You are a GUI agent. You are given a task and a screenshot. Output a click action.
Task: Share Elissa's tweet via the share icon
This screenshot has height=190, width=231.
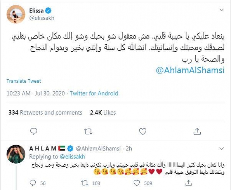tap(197, 132)
